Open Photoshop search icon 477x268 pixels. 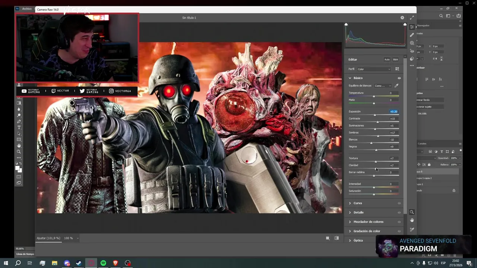(x=441, y=16)
